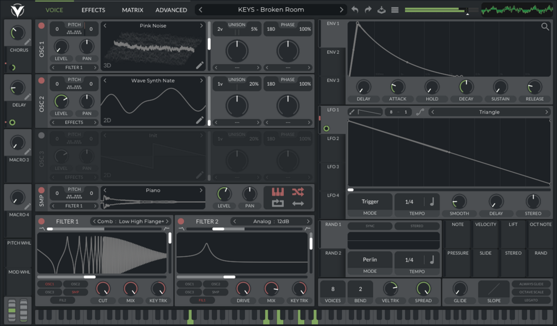Open the hamburger menu
The width and height of the screenshot is (557, 326).
[395, 10]
